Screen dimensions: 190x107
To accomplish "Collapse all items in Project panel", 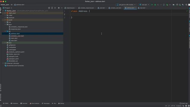I will [x=55, y=8].
